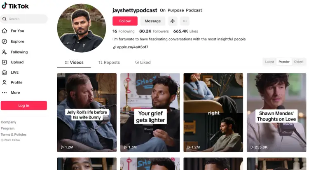This screenshot has height=170, width=309.
Task: Follow the jayshettypodcast account
Action: point(125,21)
